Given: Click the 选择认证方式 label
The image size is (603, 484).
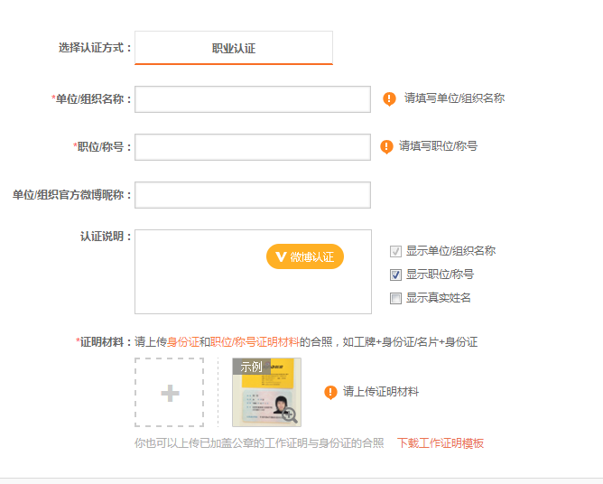Looking at the screenshot, I should (95, 48).
